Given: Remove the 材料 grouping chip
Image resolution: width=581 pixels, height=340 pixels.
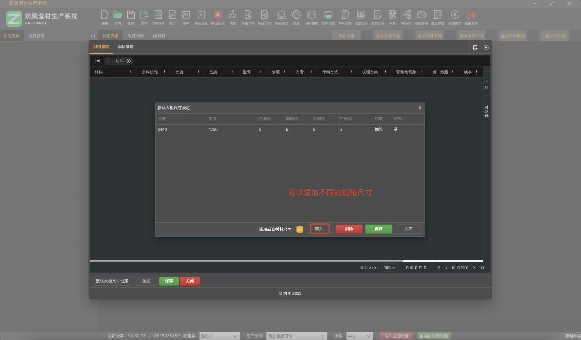Looking at the screenshot, I should coord(129,61).
